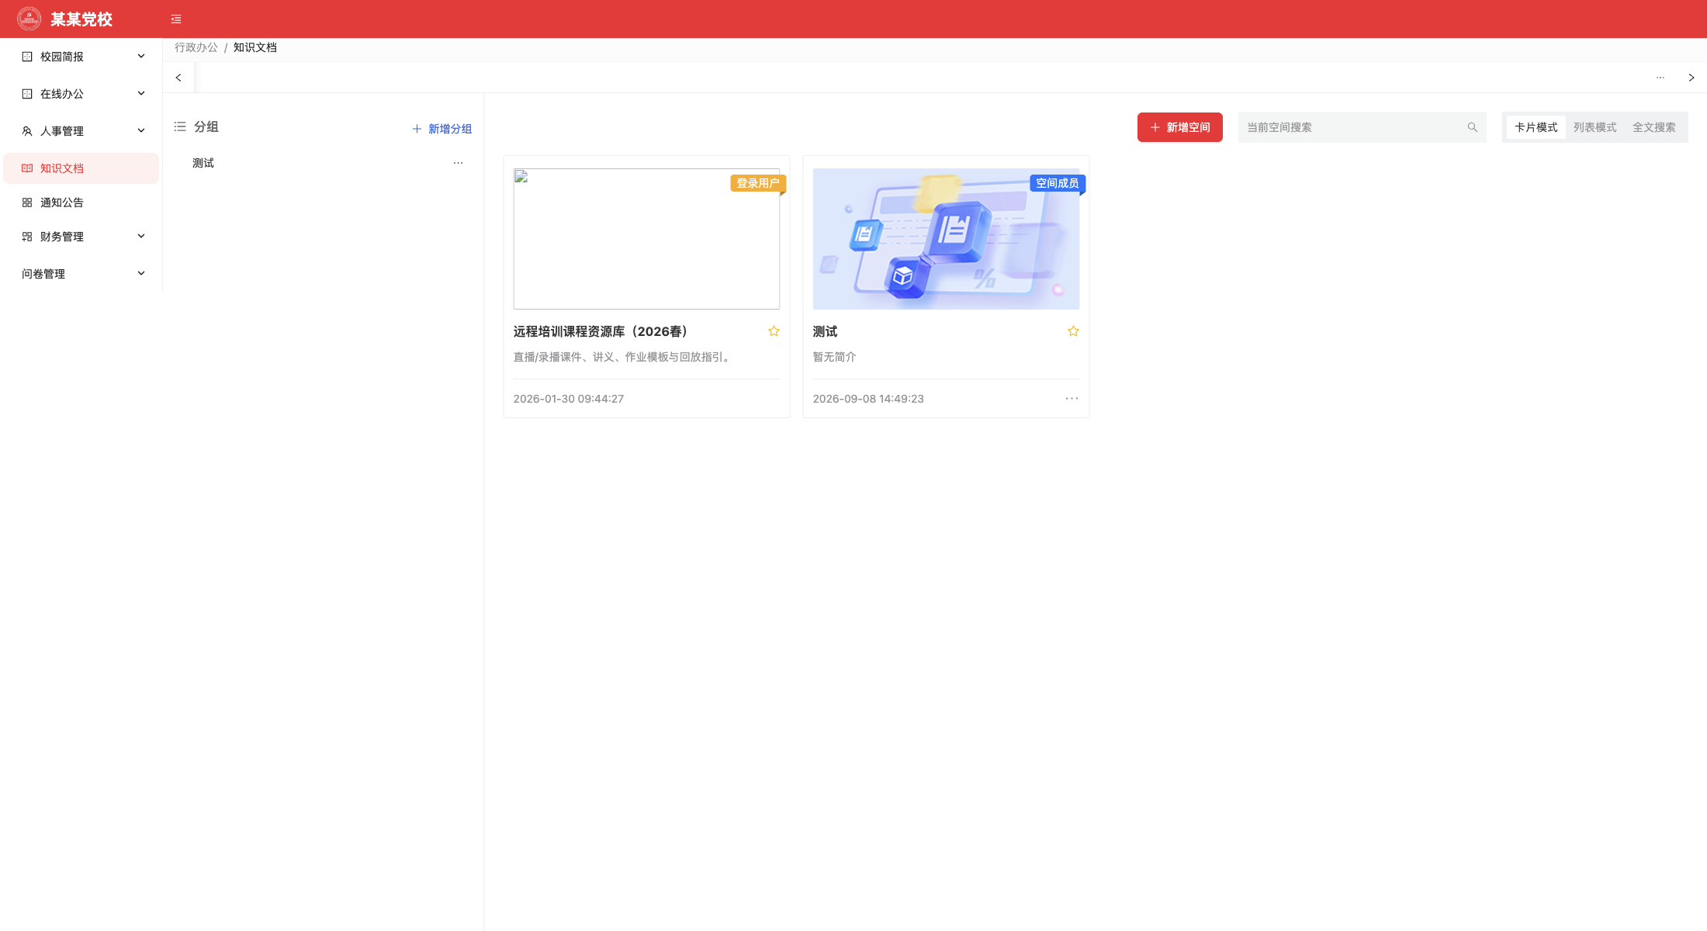
Task: Open the 测试 group more options ellipsis
Action: tap(458, 163)
